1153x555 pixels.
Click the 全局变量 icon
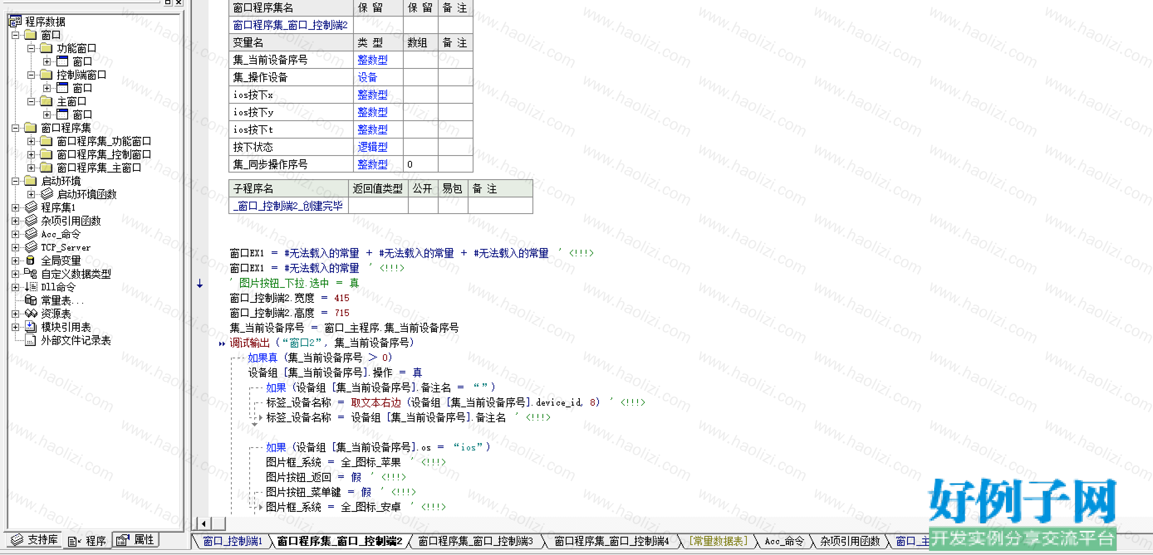pos(30,260)
